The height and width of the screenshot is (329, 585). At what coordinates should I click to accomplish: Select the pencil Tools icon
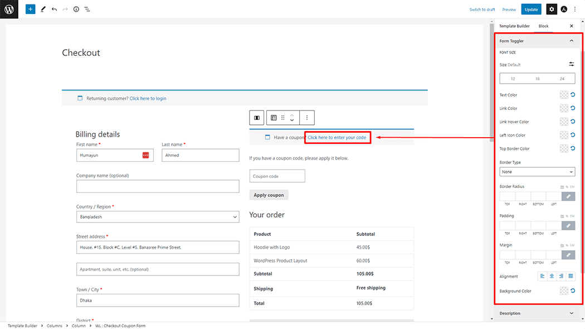pyautogui.click(x=43, y=9)
